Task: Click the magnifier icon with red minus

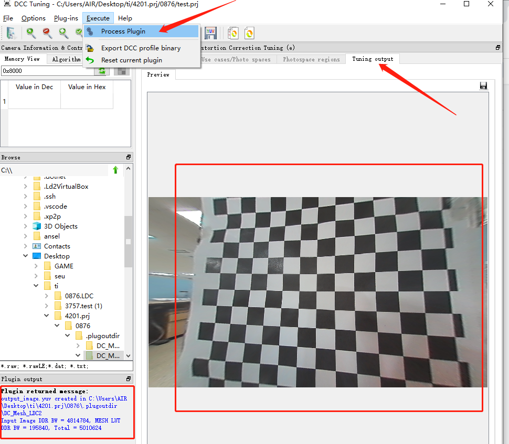Action: tap(47, 33)
